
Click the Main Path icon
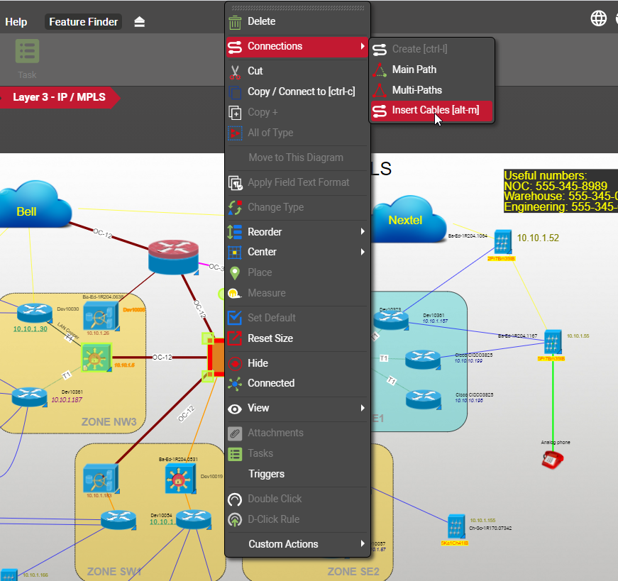[x=380, y=70]
